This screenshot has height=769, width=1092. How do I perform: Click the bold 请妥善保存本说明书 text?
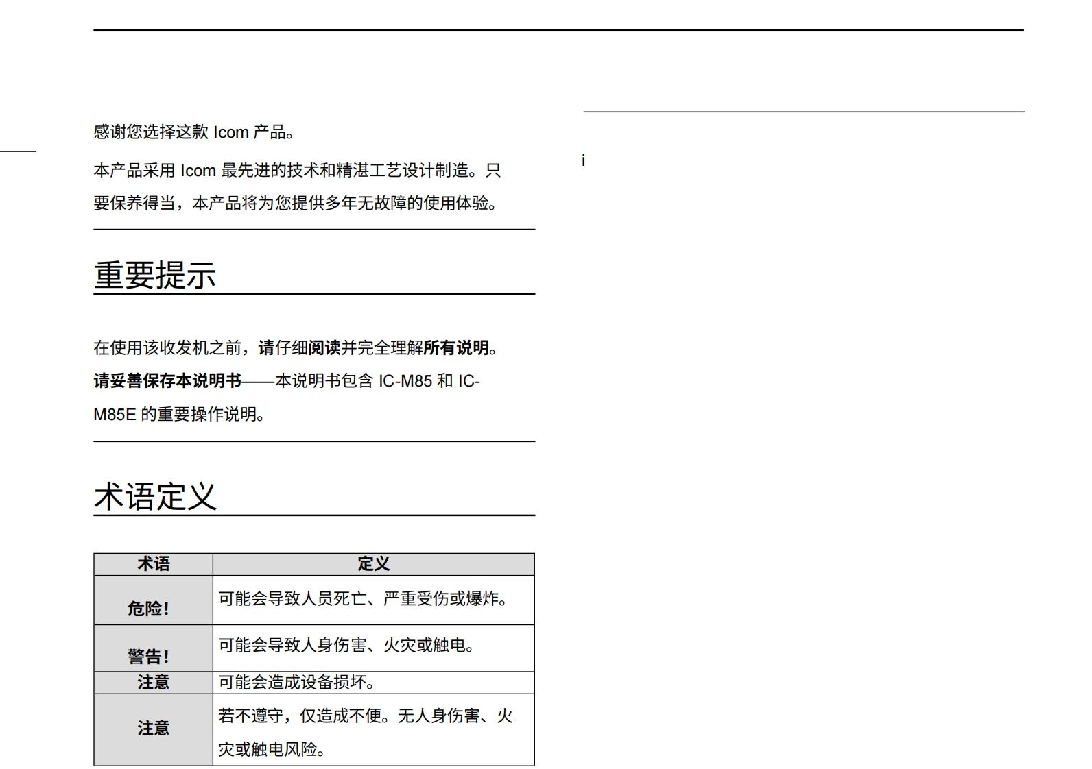point(167,381)
